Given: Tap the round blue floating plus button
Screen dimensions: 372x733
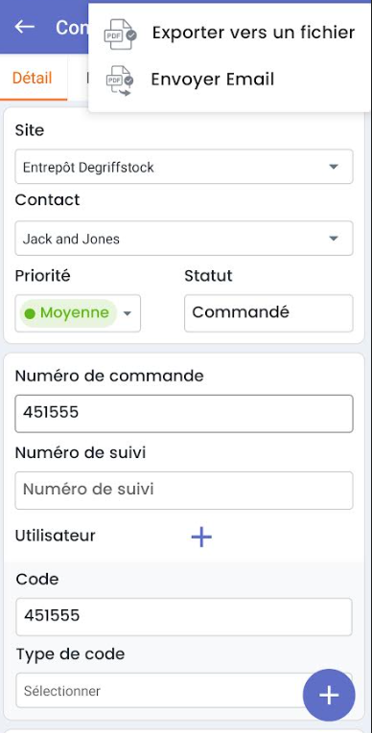Looking at the screenshot, I should (x=329, y=695).
